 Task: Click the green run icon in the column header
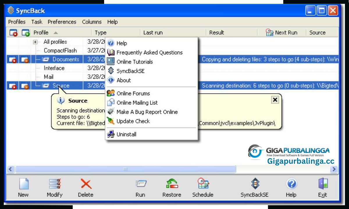click(x=26, y=33)
